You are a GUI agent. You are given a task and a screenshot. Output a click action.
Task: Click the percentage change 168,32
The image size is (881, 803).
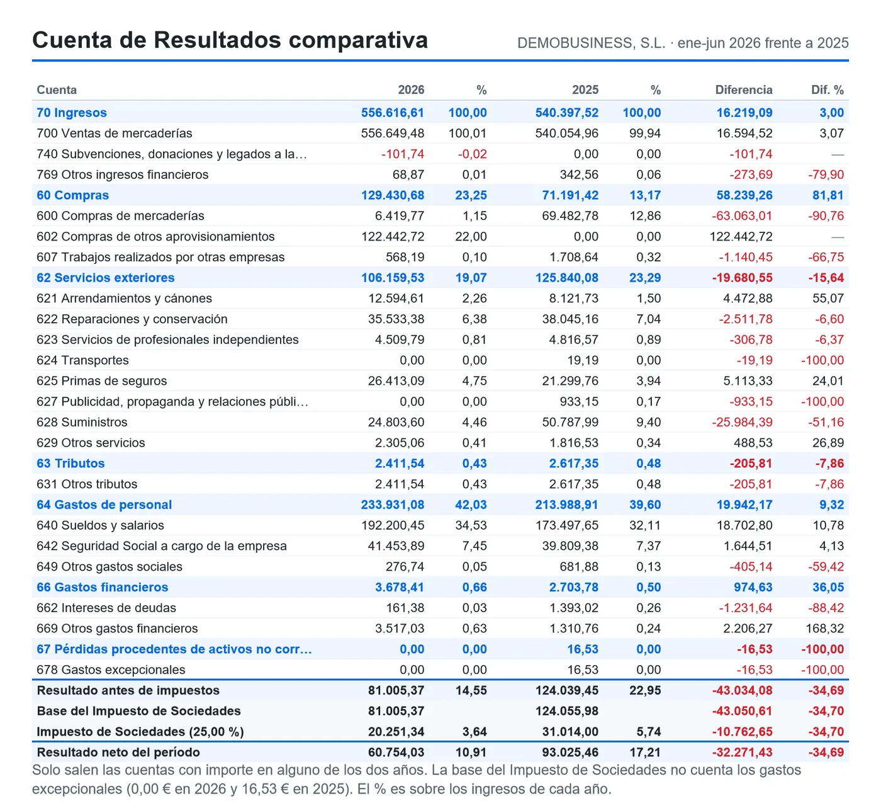point(825,629)
